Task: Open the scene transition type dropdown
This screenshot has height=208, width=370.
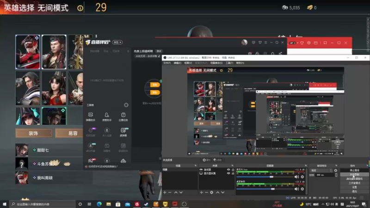Action: pyautogui.click(x=321, y=170)
